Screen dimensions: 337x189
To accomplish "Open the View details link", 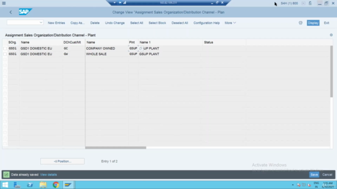I will 48,175.
